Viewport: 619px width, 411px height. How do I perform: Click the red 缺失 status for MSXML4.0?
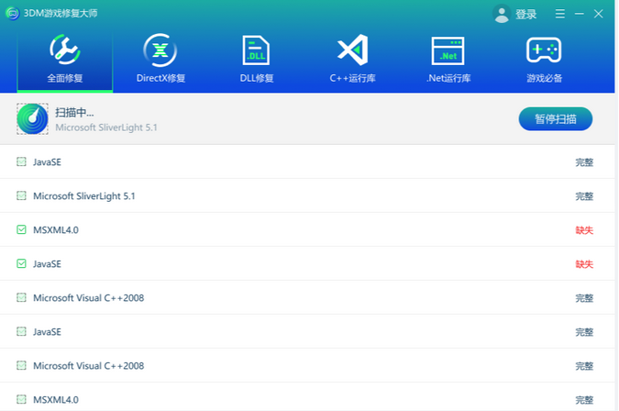[584, 230]
